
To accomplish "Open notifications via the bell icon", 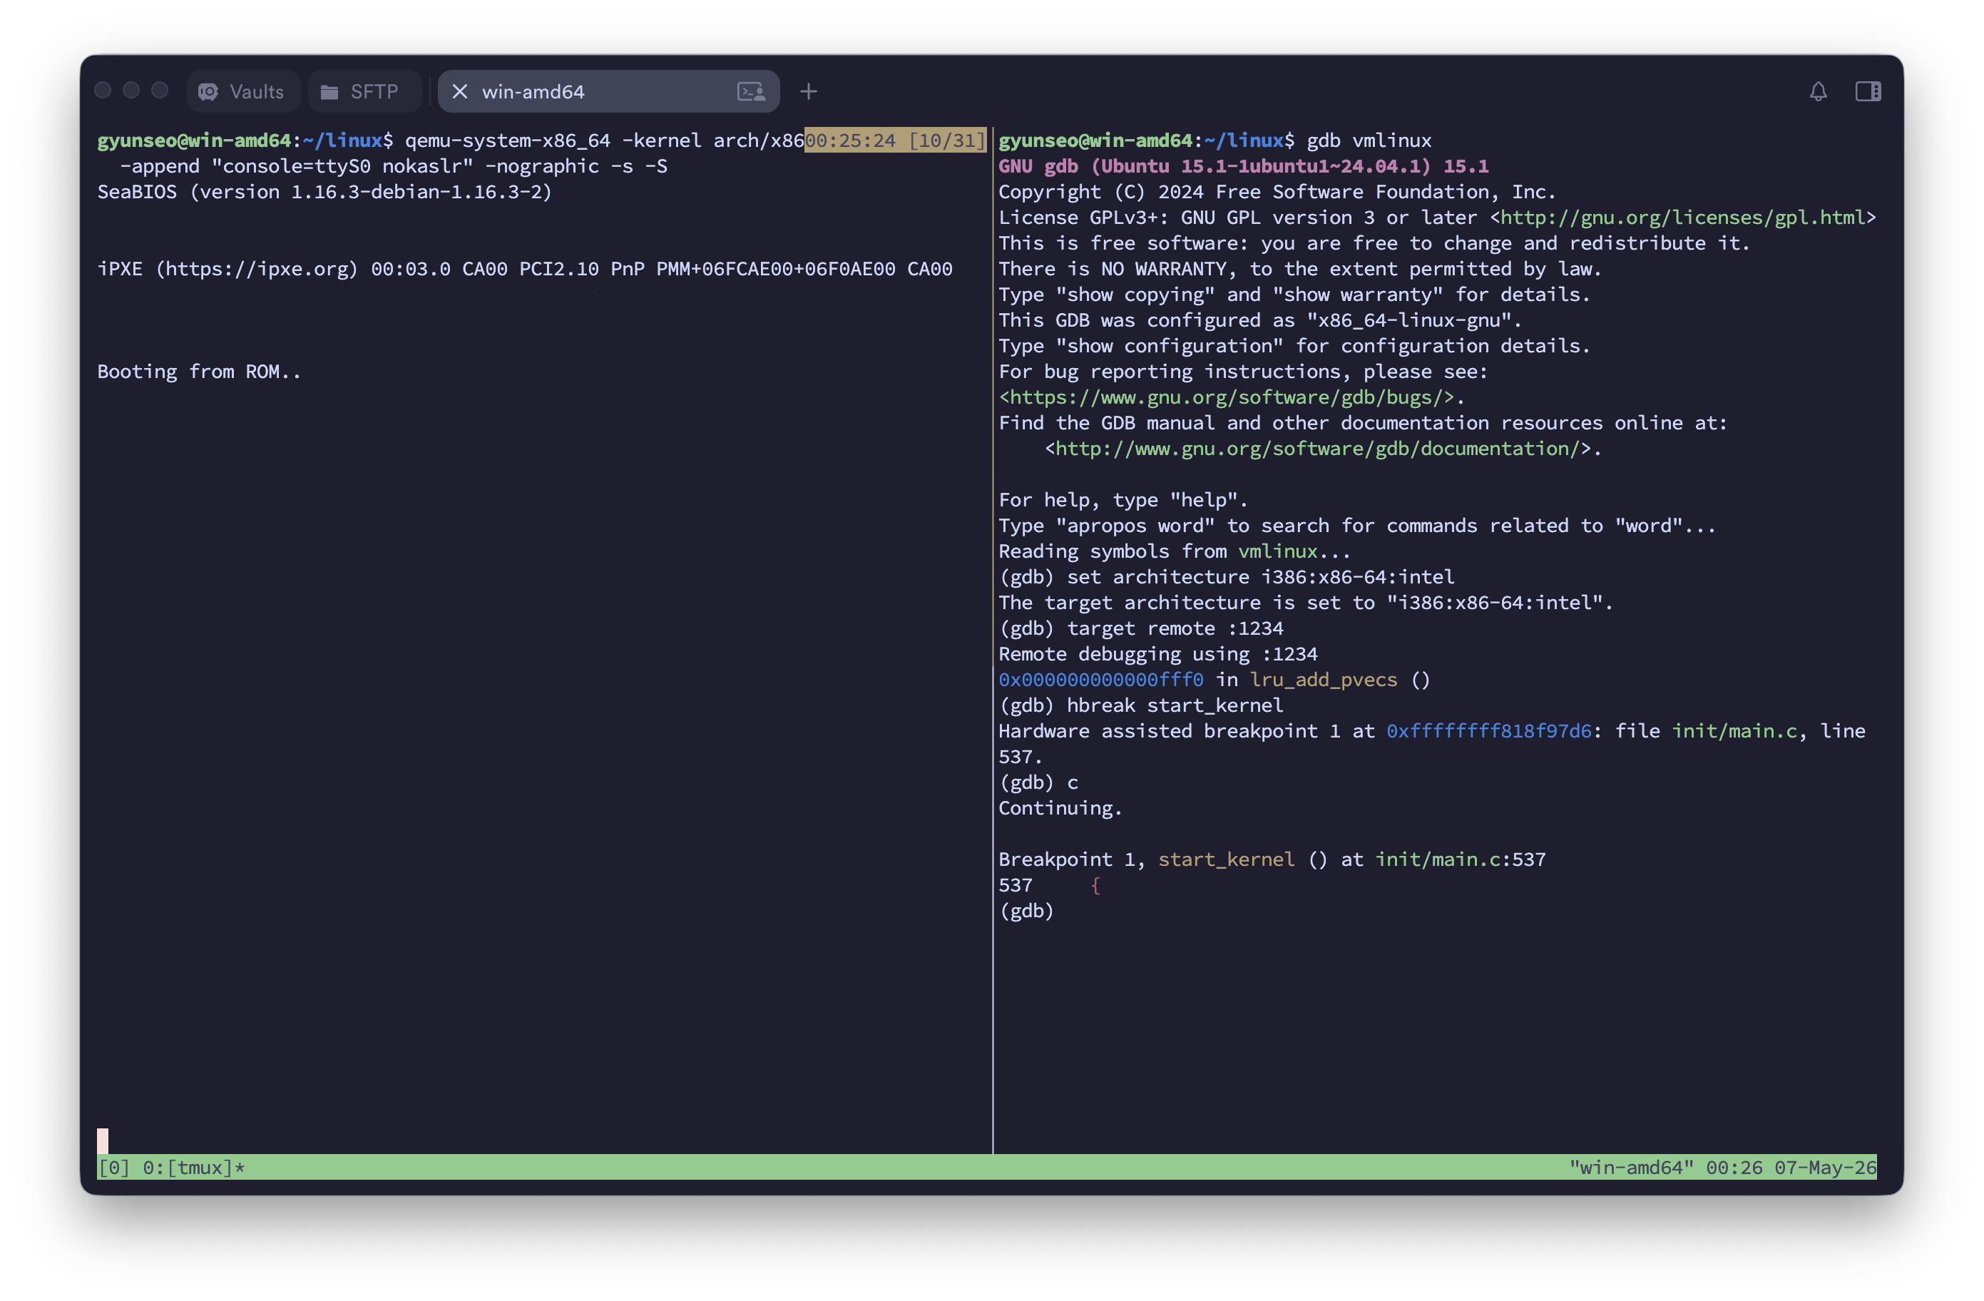I will (x=1818, y=92).
